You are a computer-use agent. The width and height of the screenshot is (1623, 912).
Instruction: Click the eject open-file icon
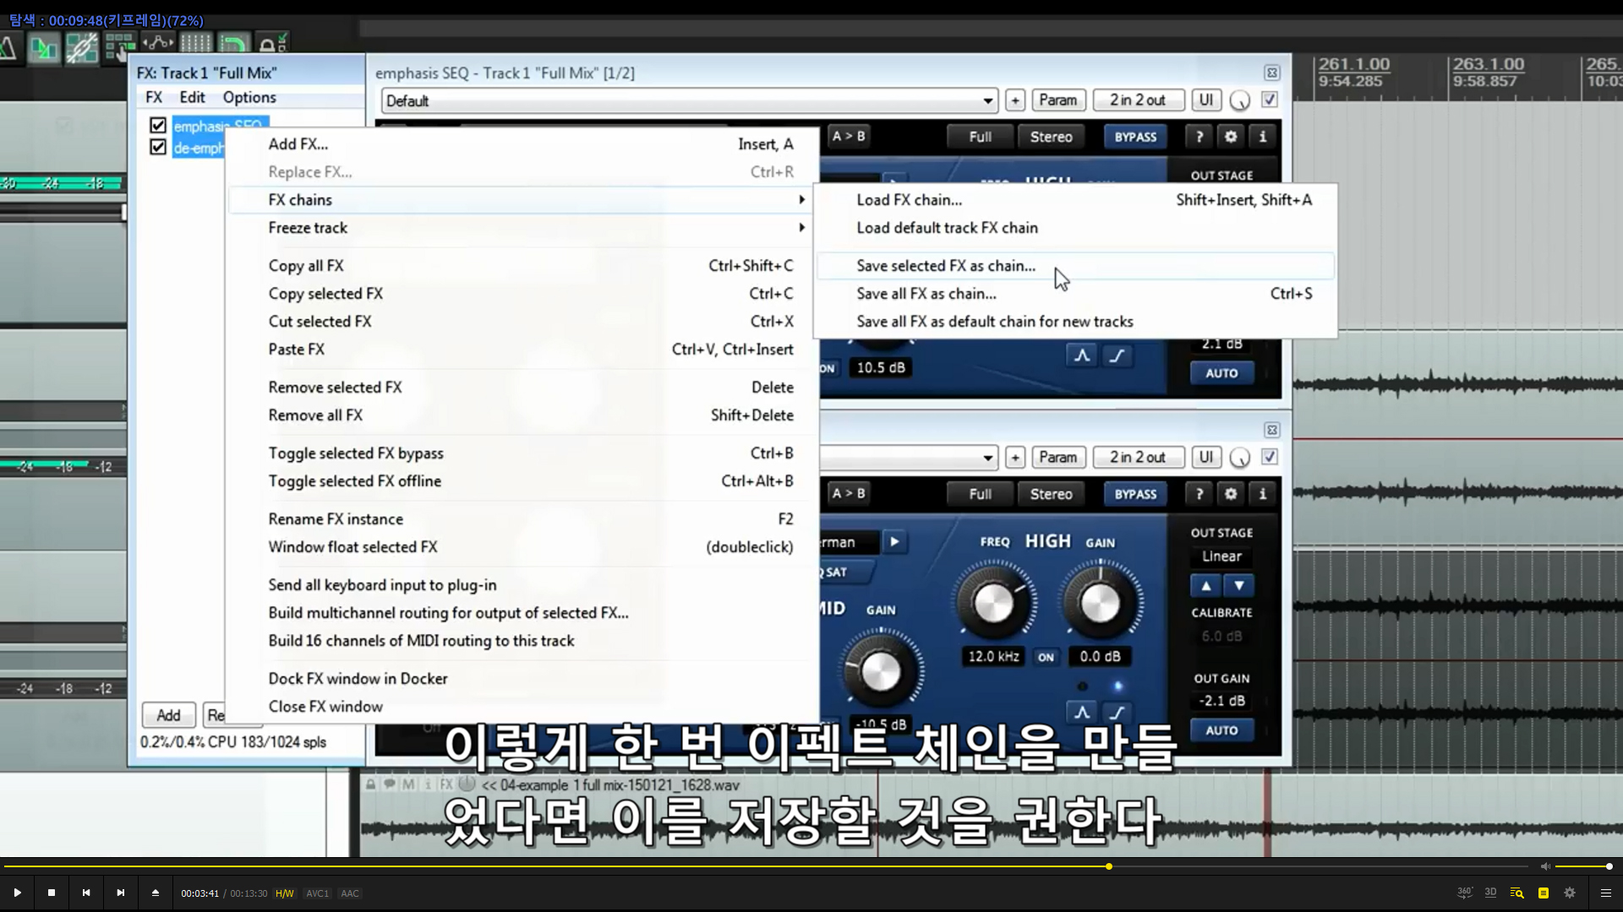(156, 893)
